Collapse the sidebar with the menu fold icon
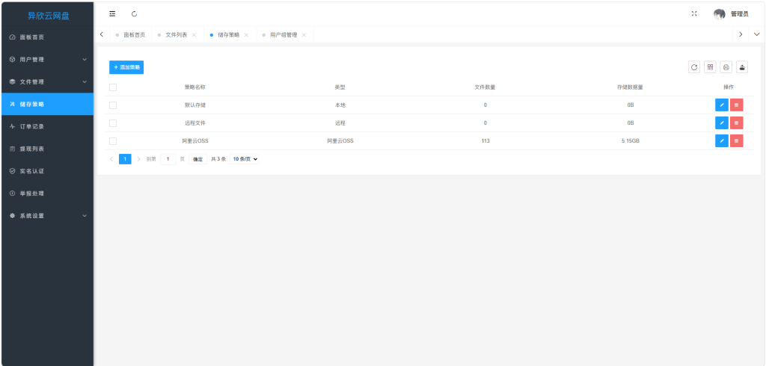 pyautogui.click(x=112, y=13)
